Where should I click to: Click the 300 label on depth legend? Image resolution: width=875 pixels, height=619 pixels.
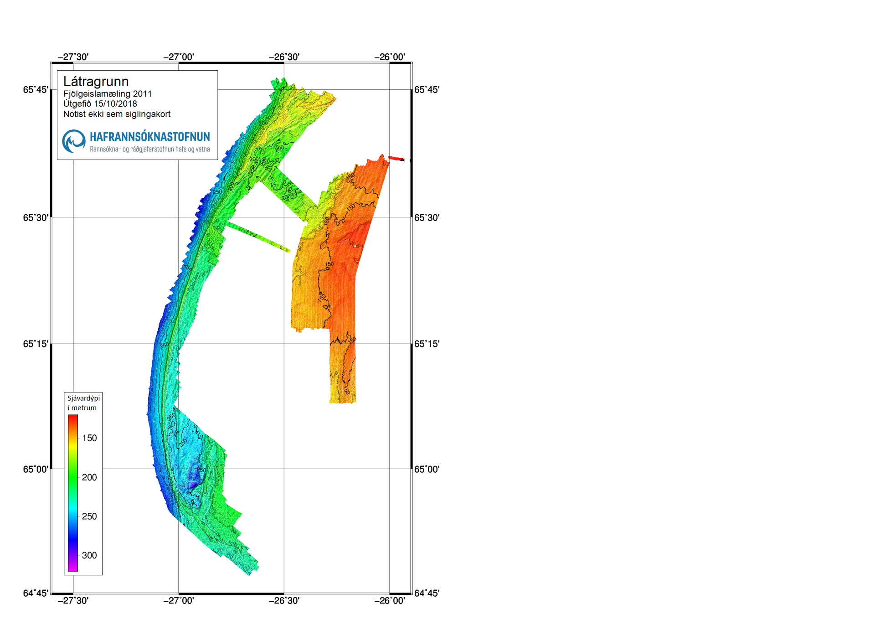click(89, 555)
